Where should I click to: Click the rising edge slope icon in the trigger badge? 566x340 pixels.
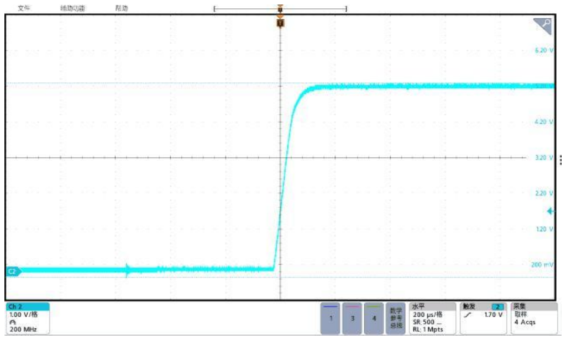point(468,315)
